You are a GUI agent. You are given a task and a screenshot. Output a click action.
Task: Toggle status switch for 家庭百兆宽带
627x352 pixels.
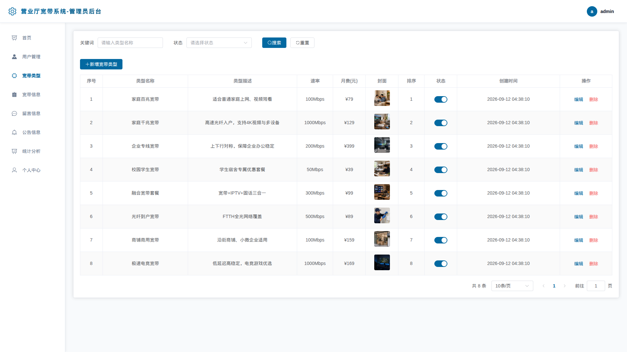(441, 99)
